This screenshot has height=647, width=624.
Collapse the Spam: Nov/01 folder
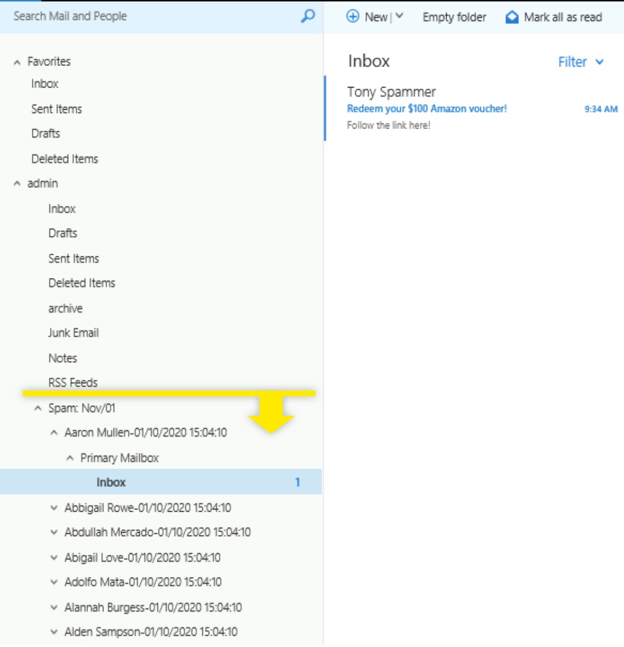click(x=38, y=408)
